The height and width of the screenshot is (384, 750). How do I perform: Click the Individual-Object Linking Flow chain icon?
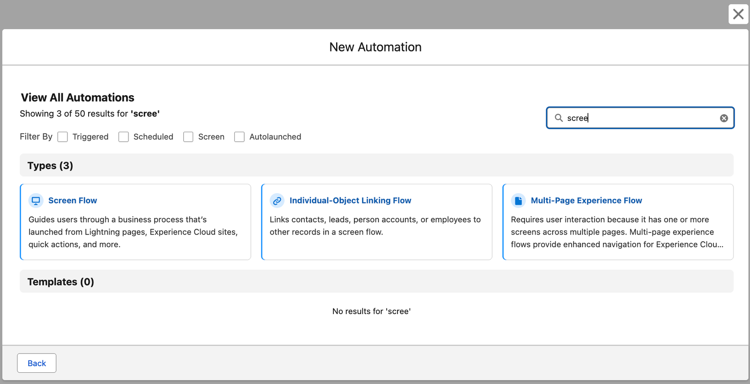[277, 201]
